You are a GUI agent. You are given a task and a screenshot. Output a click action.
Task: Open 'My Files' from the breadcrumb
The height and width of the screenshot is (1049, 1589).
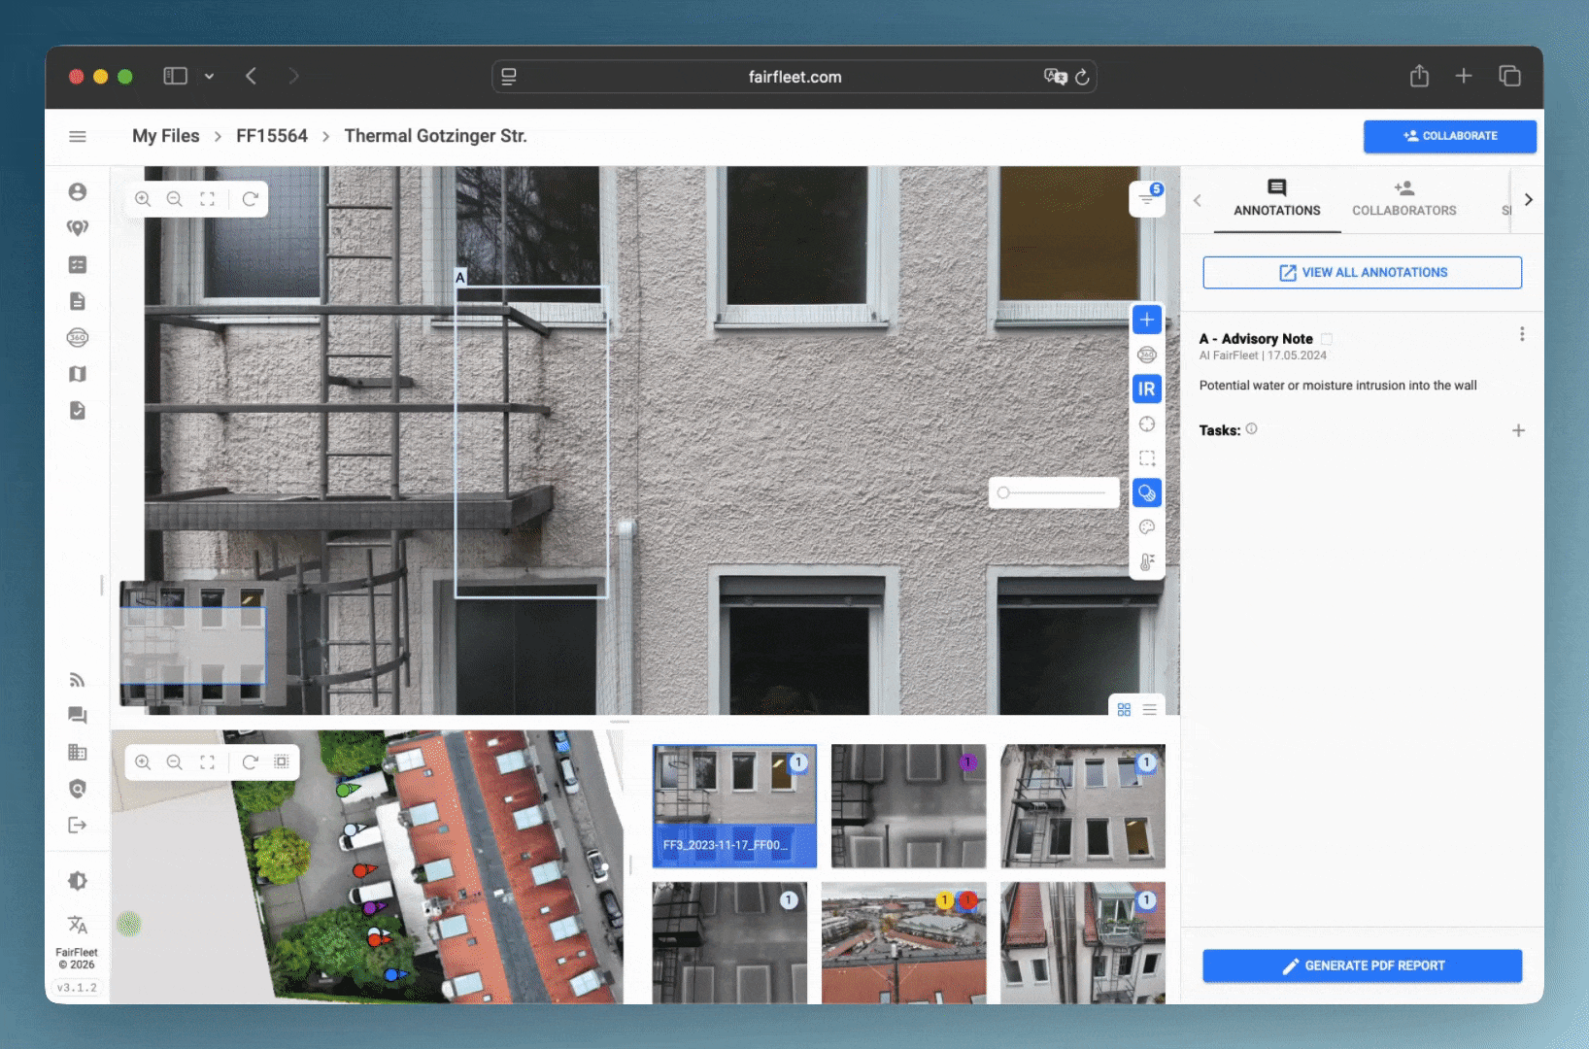pyautogui.click(x=165, y=136)
